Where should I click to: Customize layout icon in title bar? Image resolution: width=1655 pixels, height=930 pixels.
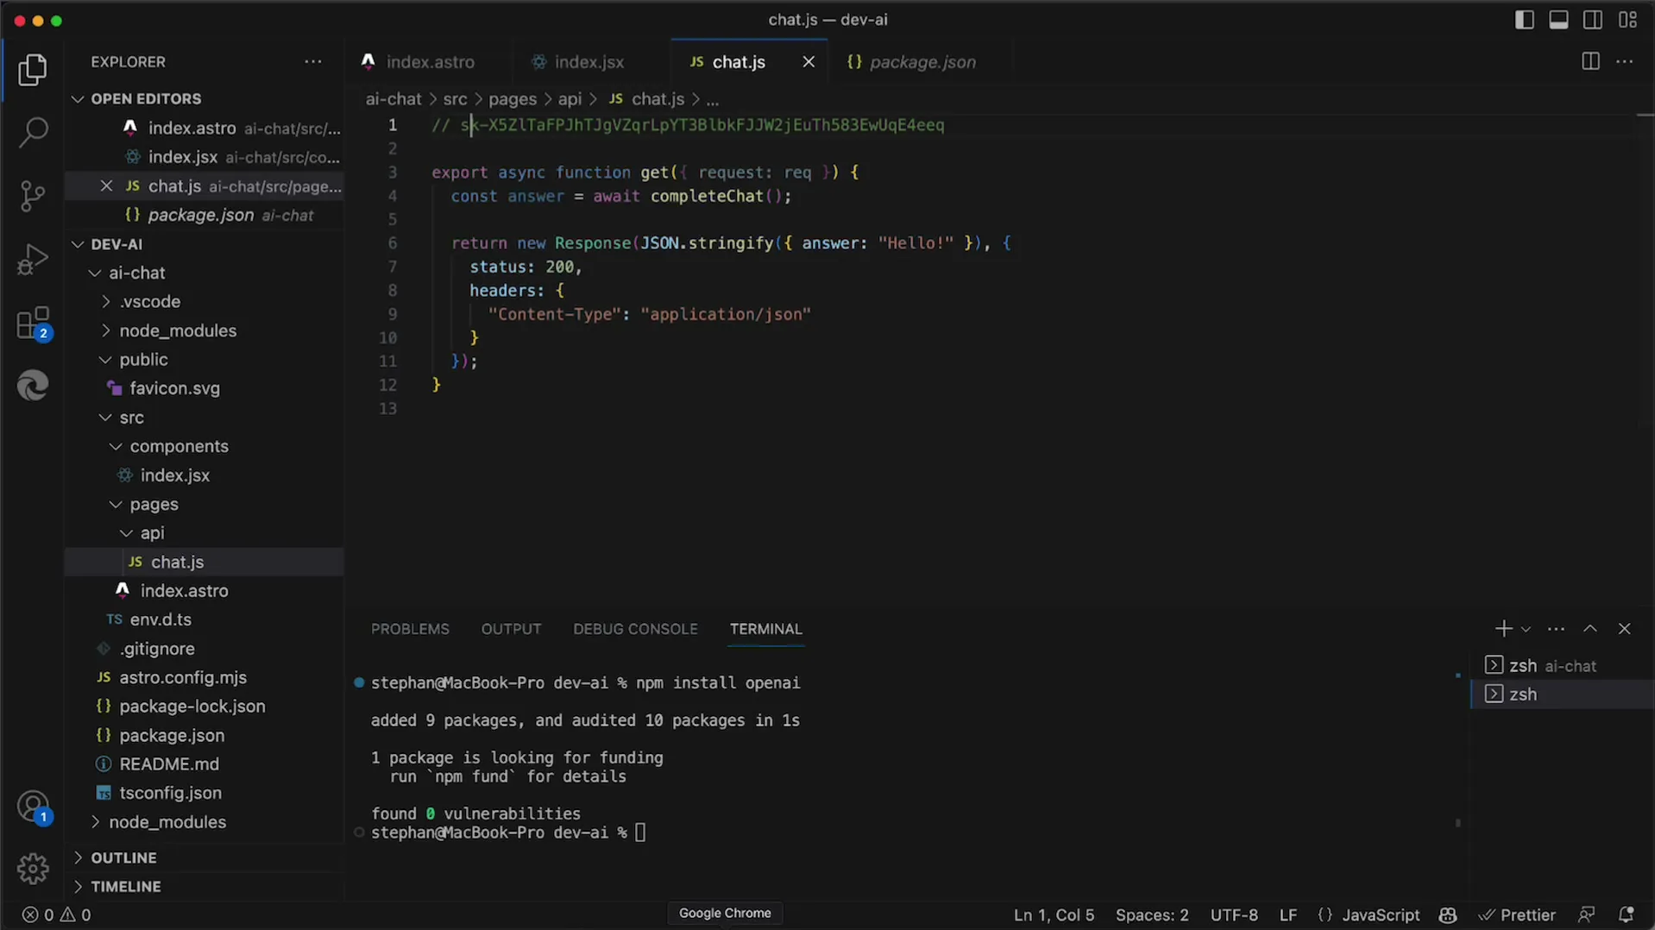[1627, 20]
